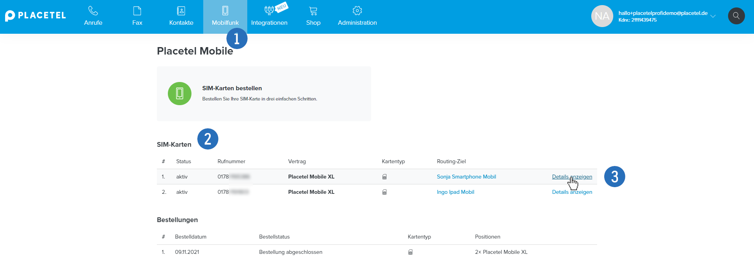754x277 pixels.
Task: Click Placetel Mobile XL in first SIM row
Action: 311,177
